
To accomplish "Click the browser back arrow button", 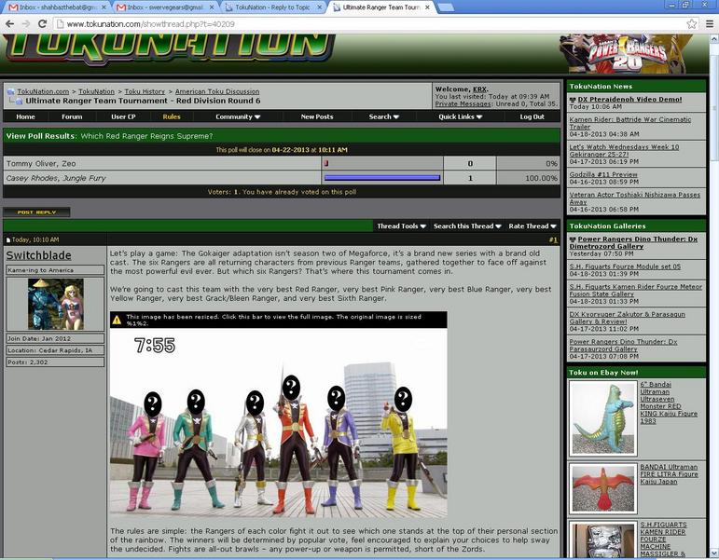I will (11, 23).
